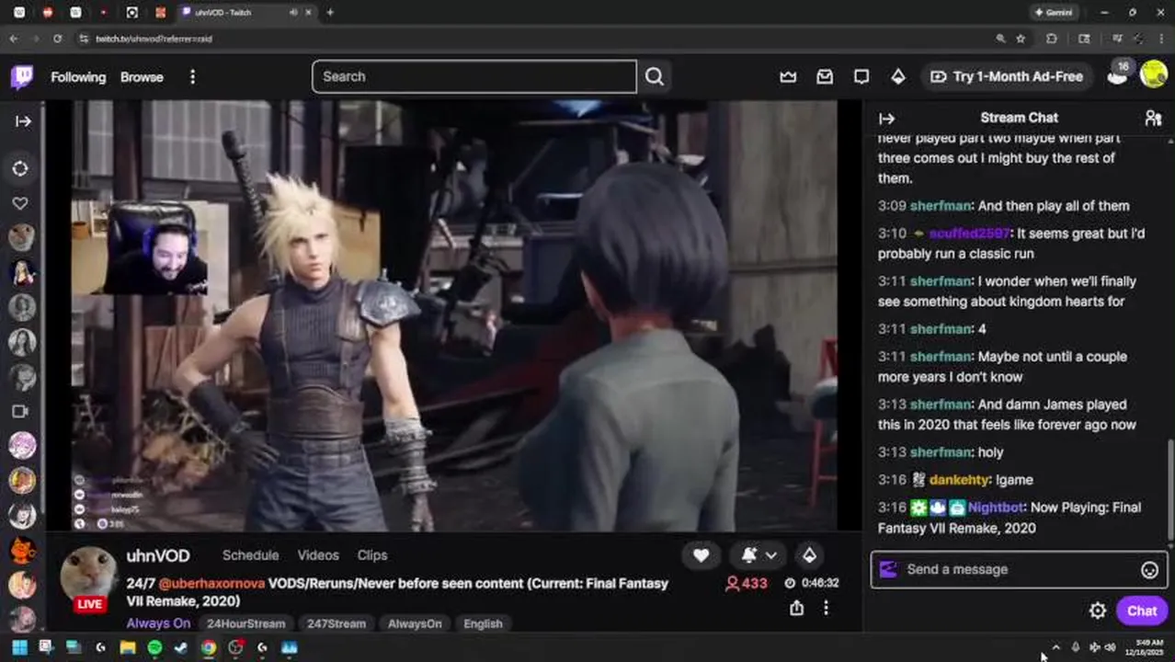Open the whispers speech-bubble icon
This screenshot has height=662, width=1175.
click(861, 77)
